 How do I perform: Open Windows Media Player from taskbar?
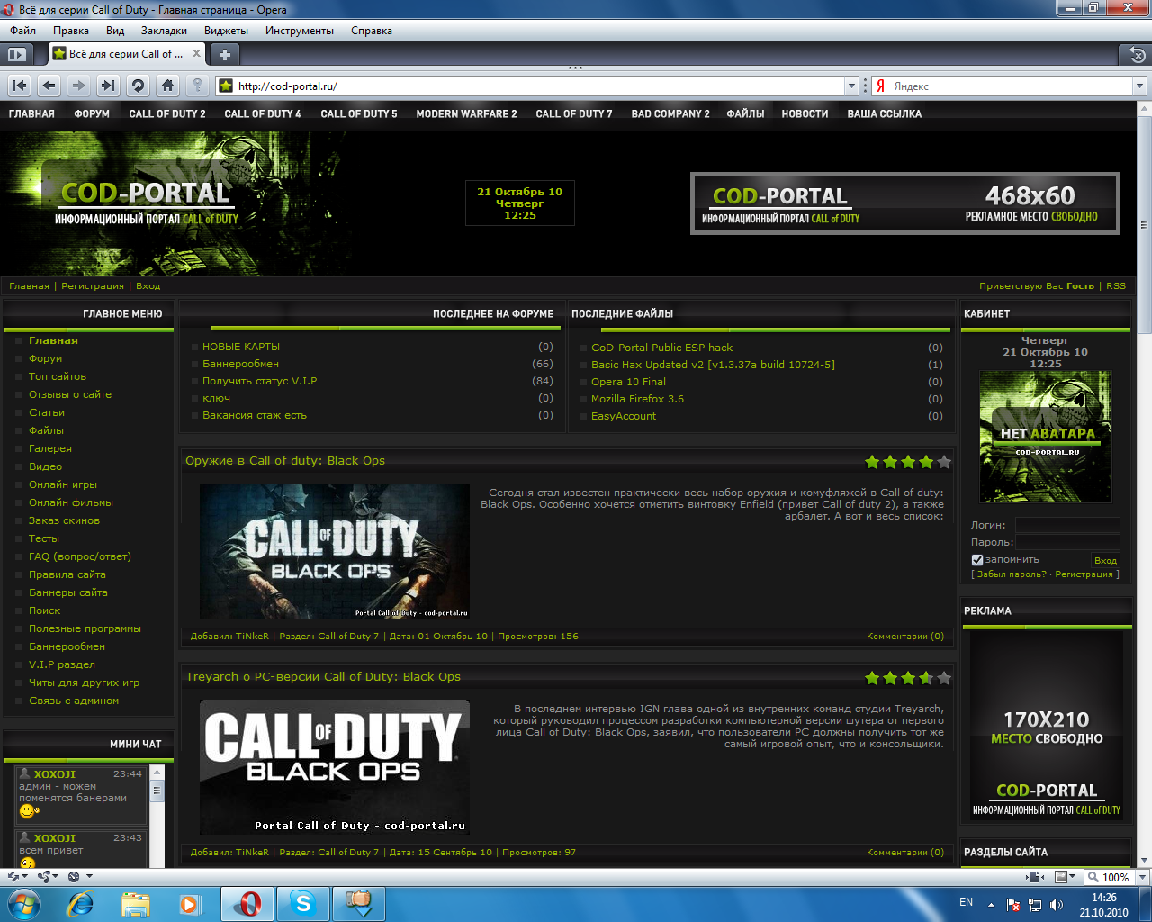pos(190,903)
